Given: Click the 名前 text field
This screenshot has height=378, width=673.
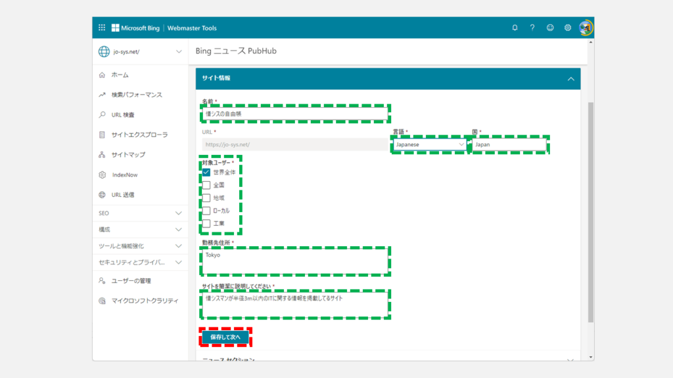Looking at the screenshot, I should pos(294,114).
